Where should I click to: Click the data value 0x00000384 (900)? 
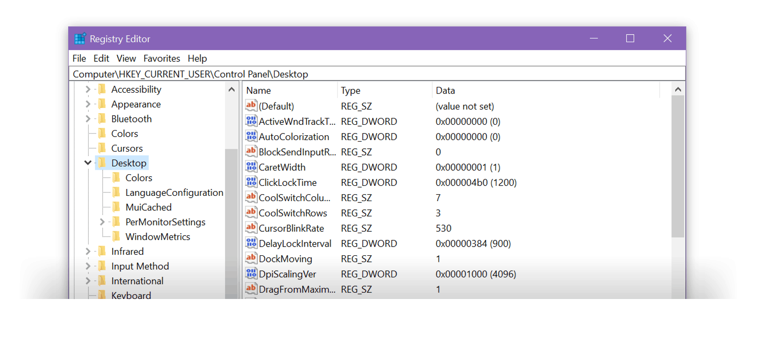coord(473,243)
